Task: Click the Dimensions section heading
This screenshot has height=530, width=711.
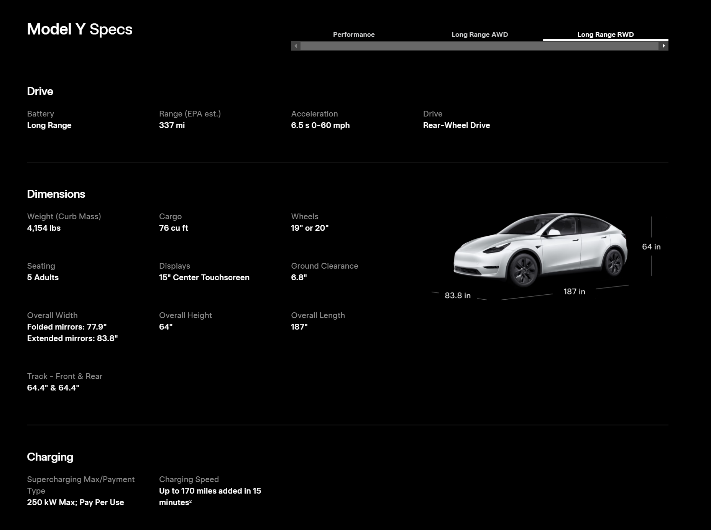Action: pos(56,194)
